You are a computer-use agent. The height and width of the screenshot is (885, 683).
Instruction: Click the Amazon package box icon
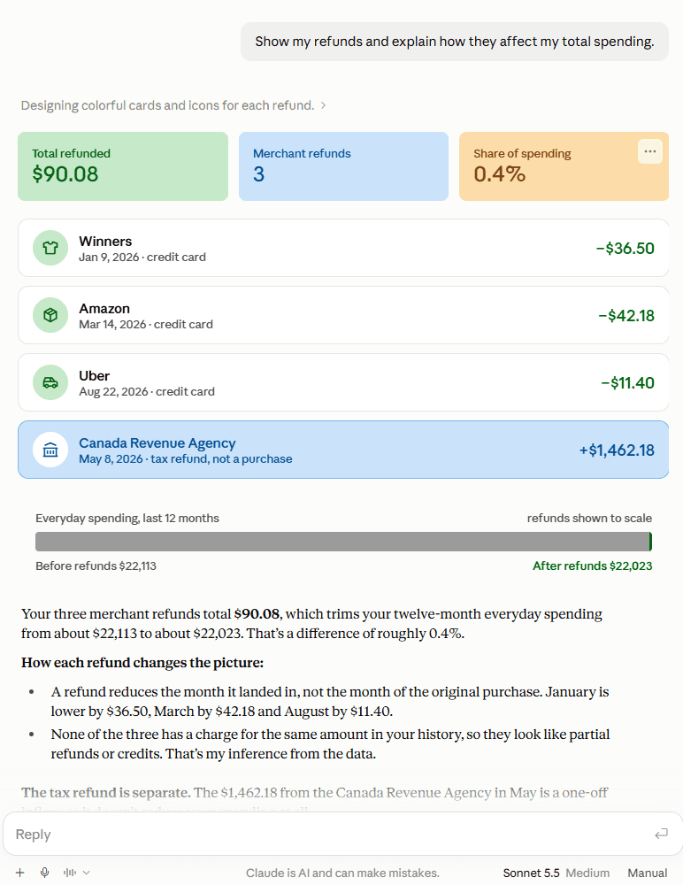(x=50, y=315)
